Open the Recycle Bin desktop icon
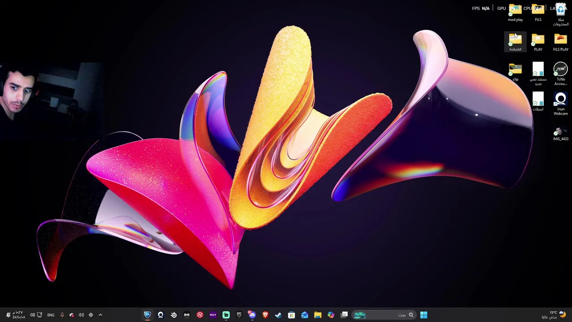The height and width of the screenshot is (322, 572). [561, 14]
